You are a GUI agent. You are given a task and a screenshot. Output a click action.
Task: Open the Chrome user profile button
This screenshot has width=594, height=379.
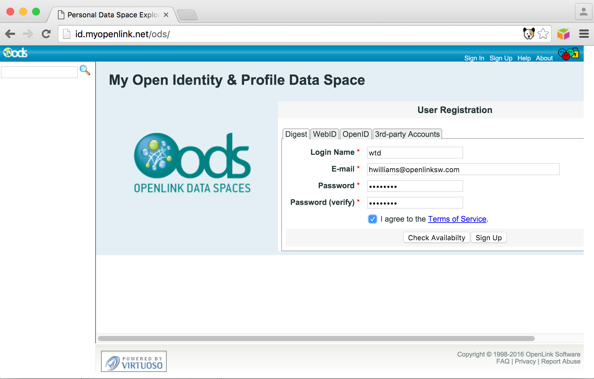coord(583,12)
